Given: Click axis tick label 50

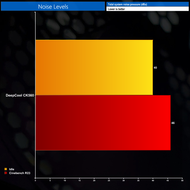Looking at the screenshot, I should coord(182,181).
